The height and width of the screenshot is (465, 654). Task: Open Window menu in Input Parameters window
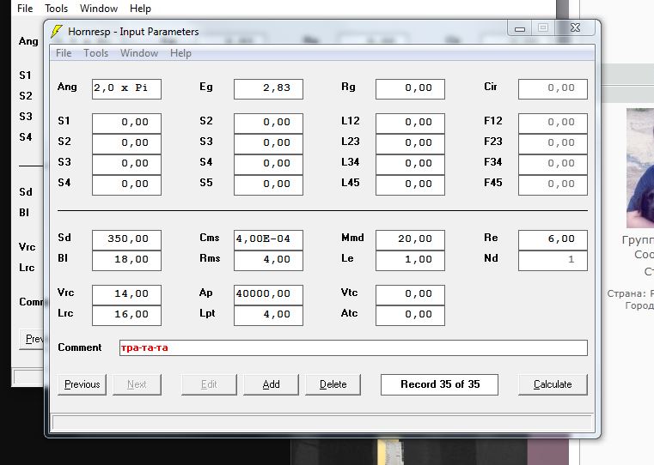(139, 53)
